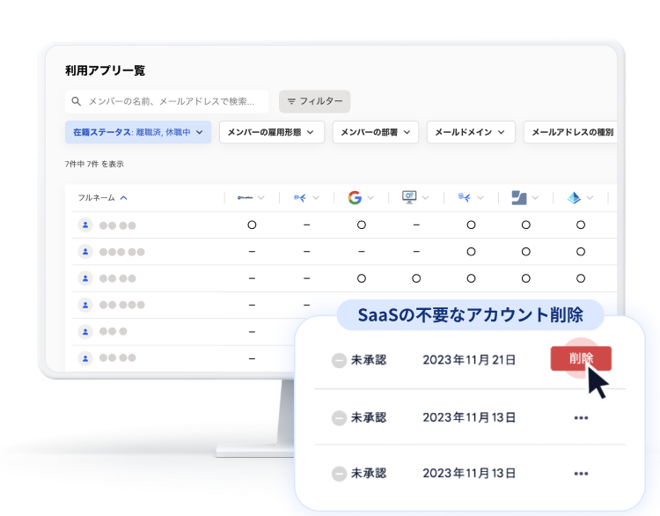Click the monitor-shaped app column icon
Image resolution: width=660 pixels, height=516 pixels.
pyautogui.click(x=409, y=197)
